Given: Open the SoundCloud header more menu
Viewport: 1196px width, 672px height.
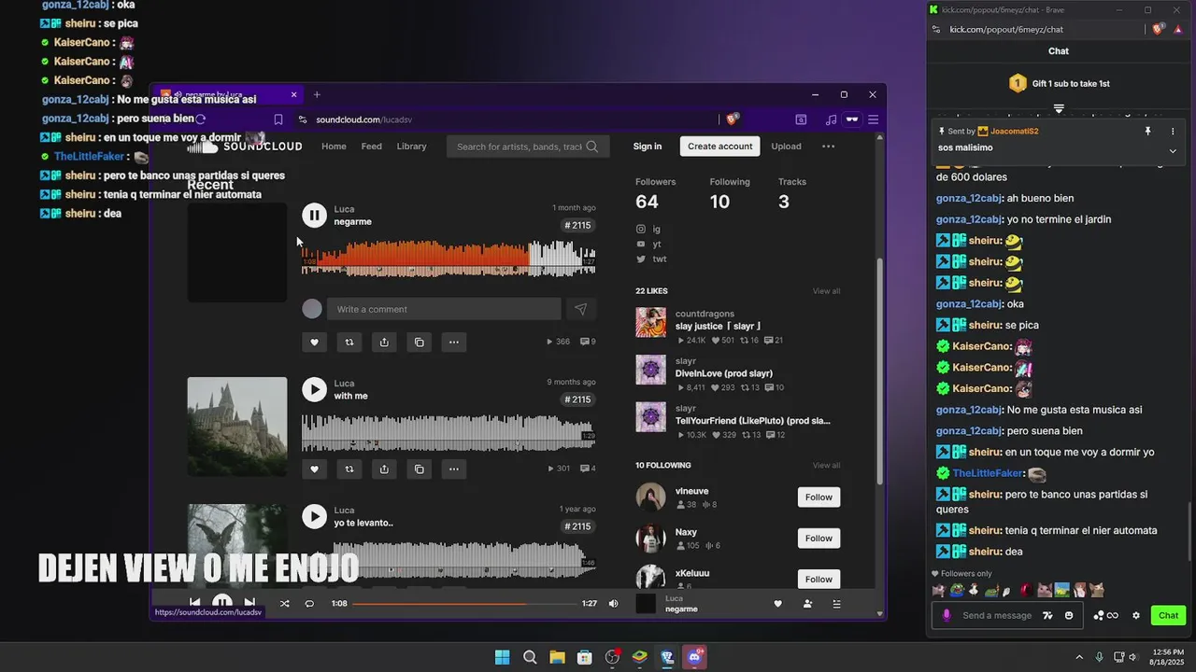Looking at the screenshot, I should click(x=828, y=147).
